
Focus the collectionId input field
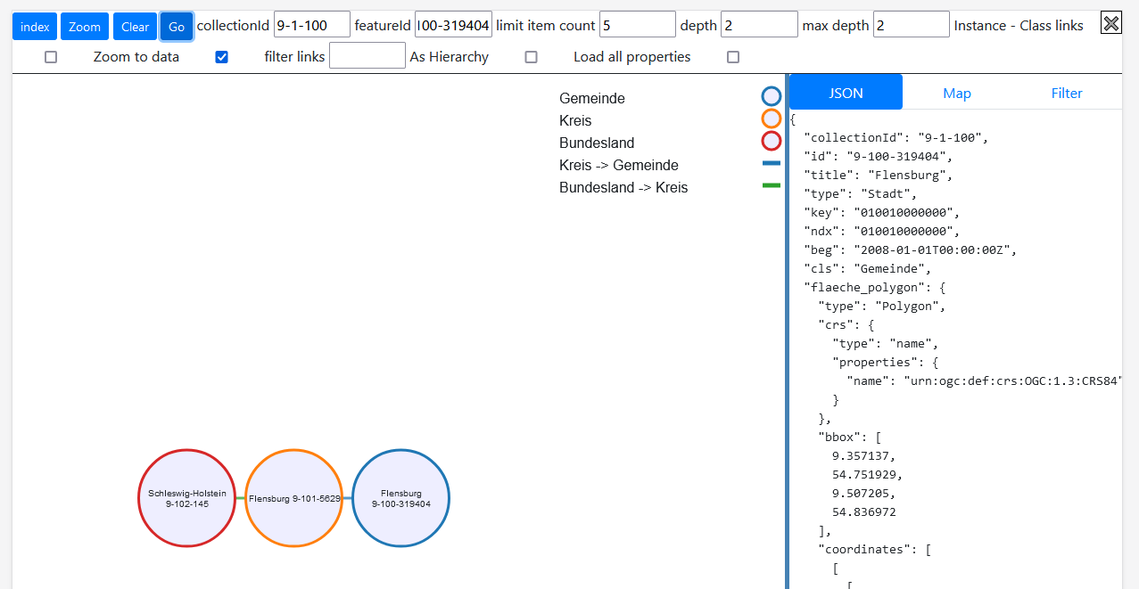312,25
